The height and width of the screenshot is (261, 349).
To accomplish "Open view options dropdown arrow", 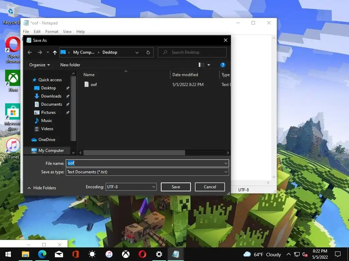I will point(209,65).
